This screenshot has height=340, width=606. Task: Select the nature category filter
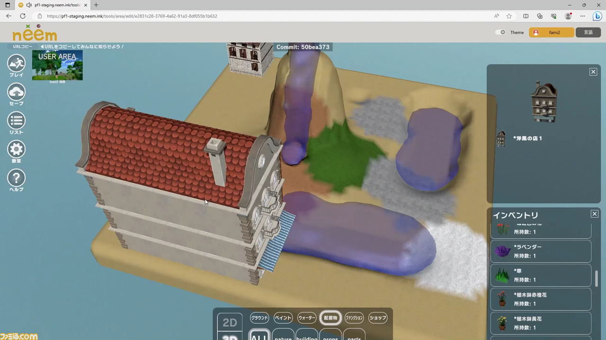coord(283,337)
